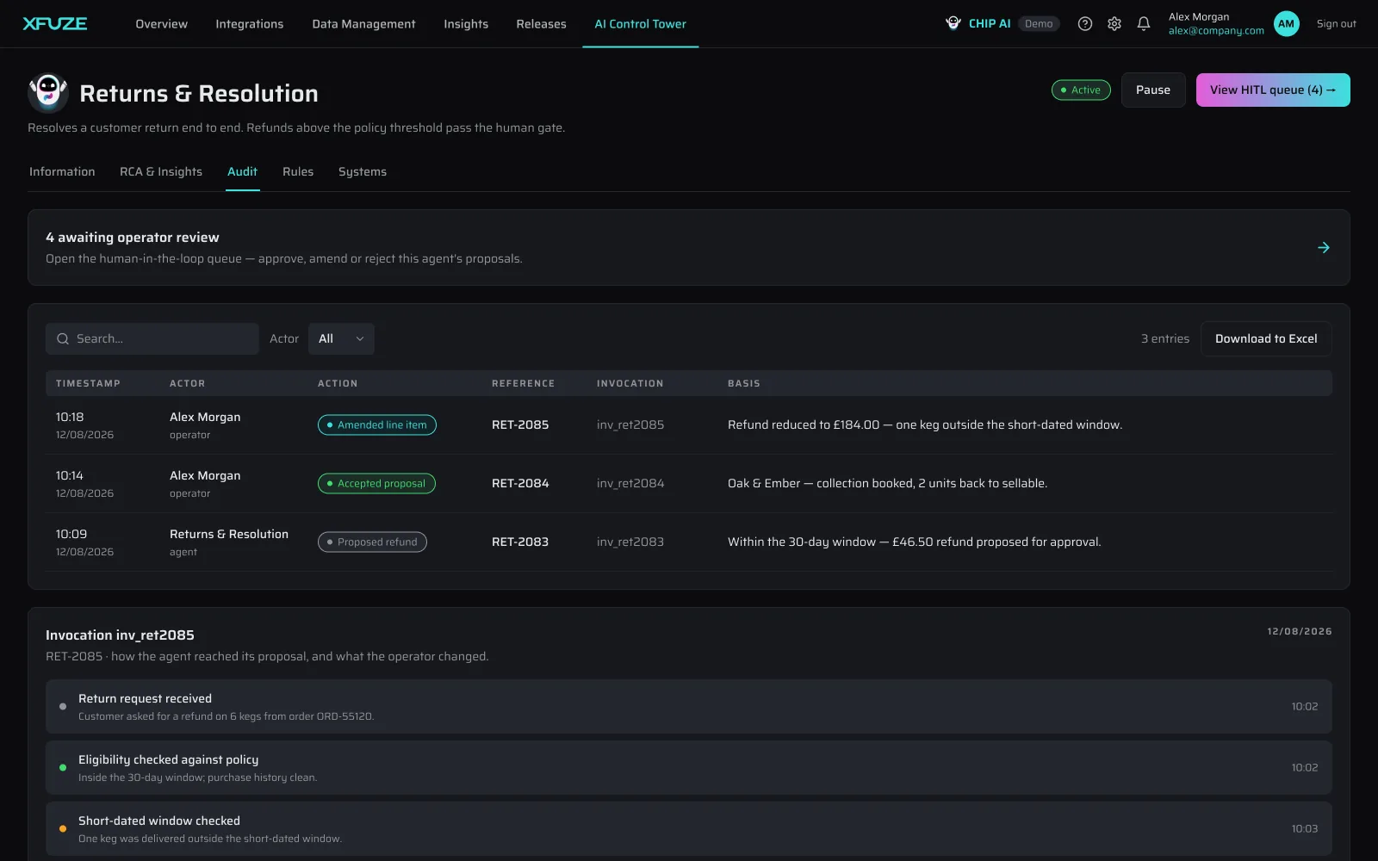The width and height of the screenshot is (1378, 861).
Task: Click the Returns & Resolution robot avatar
Action: (48, 92)
